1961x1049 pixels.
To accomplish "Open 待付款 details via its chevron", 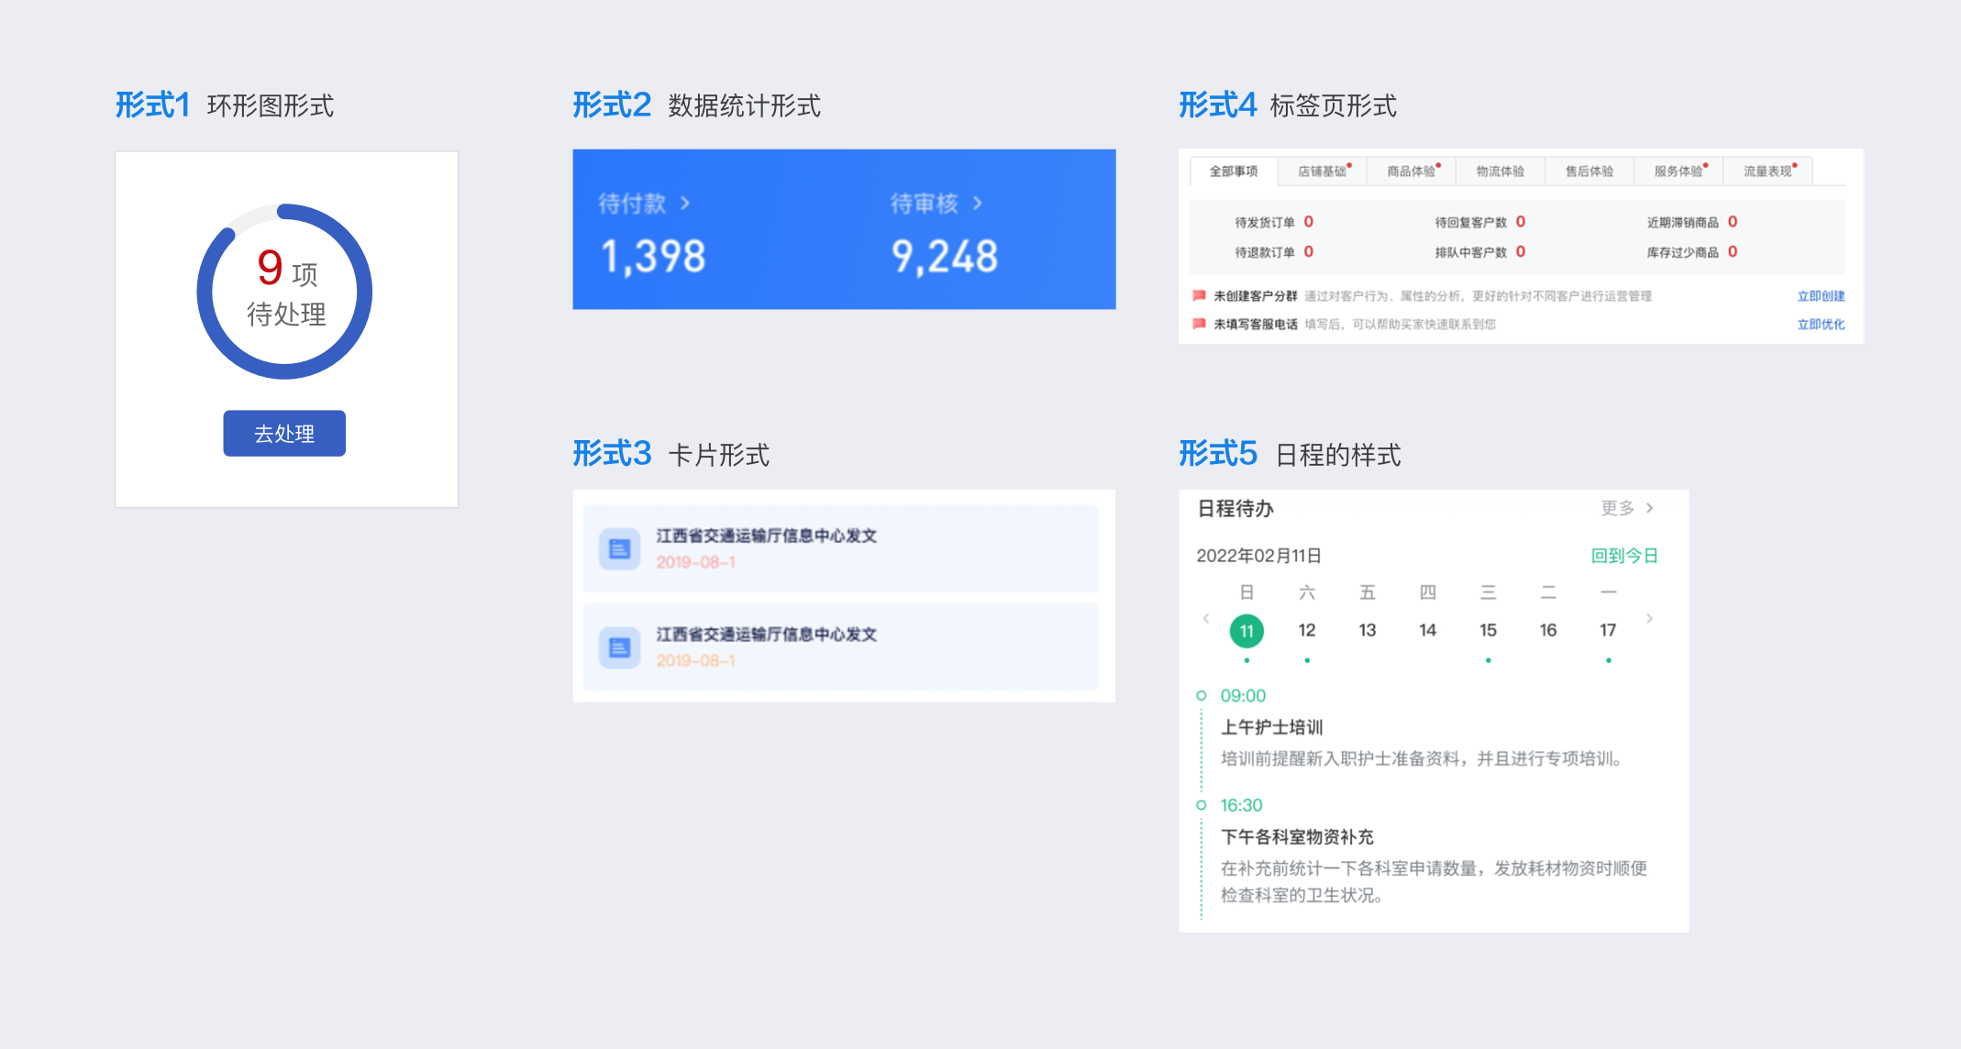I will point(685,204).
